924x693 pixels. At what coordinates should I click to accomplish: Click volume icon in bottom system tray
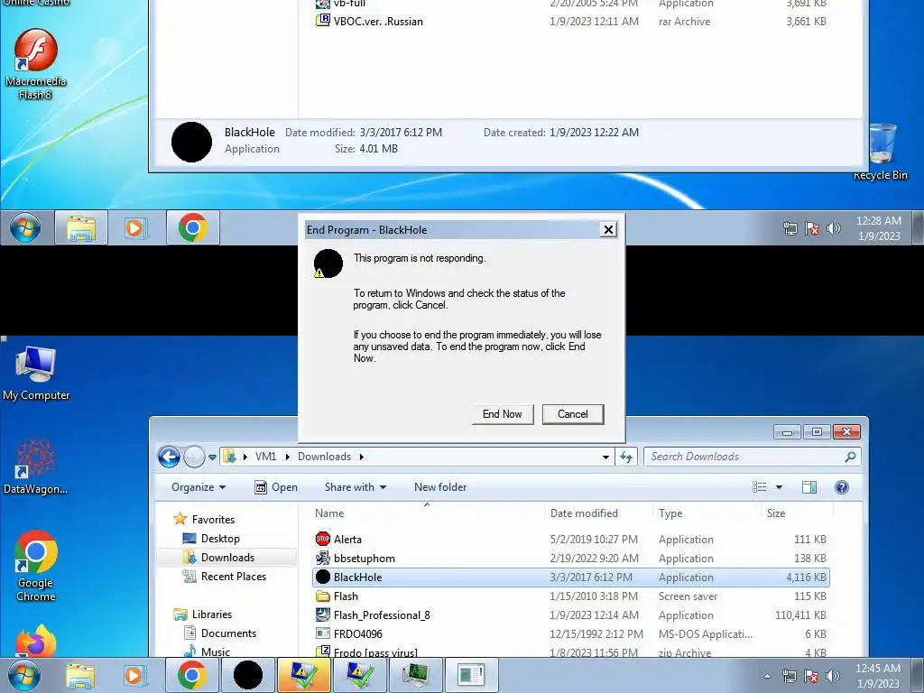coord(833,676)
